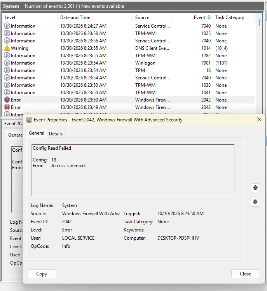The width and height of the screenshot is (267, 291).
Task: Click the Information icon of the Winlogon event
Action: [x=7, y=63]
